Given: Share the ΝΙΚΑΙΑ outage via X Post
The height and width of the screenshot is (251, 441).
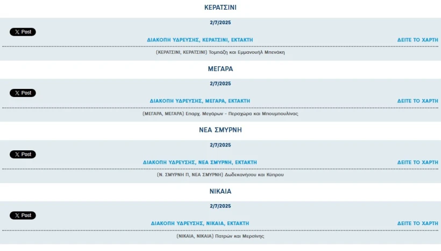Looking at the screenshot, I should tap(23, 215).
